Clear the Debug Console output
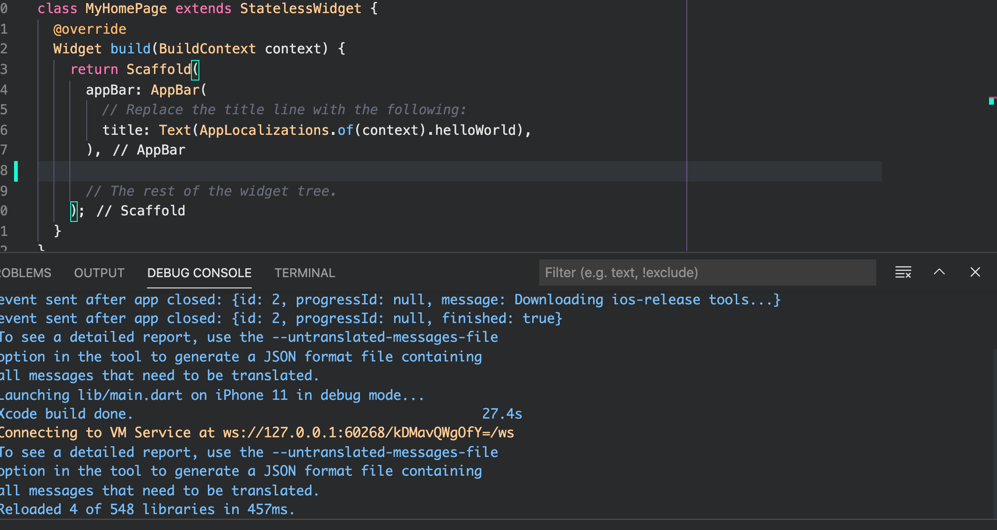 tap(903, 272)
